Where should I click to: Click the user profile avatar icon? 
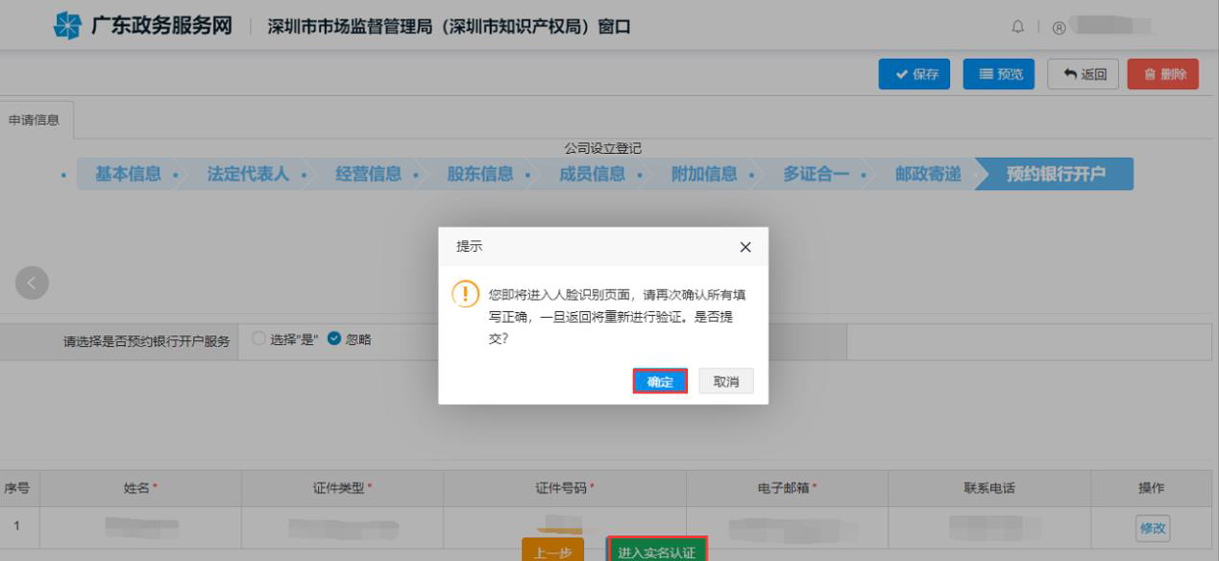click(1061, 27)
